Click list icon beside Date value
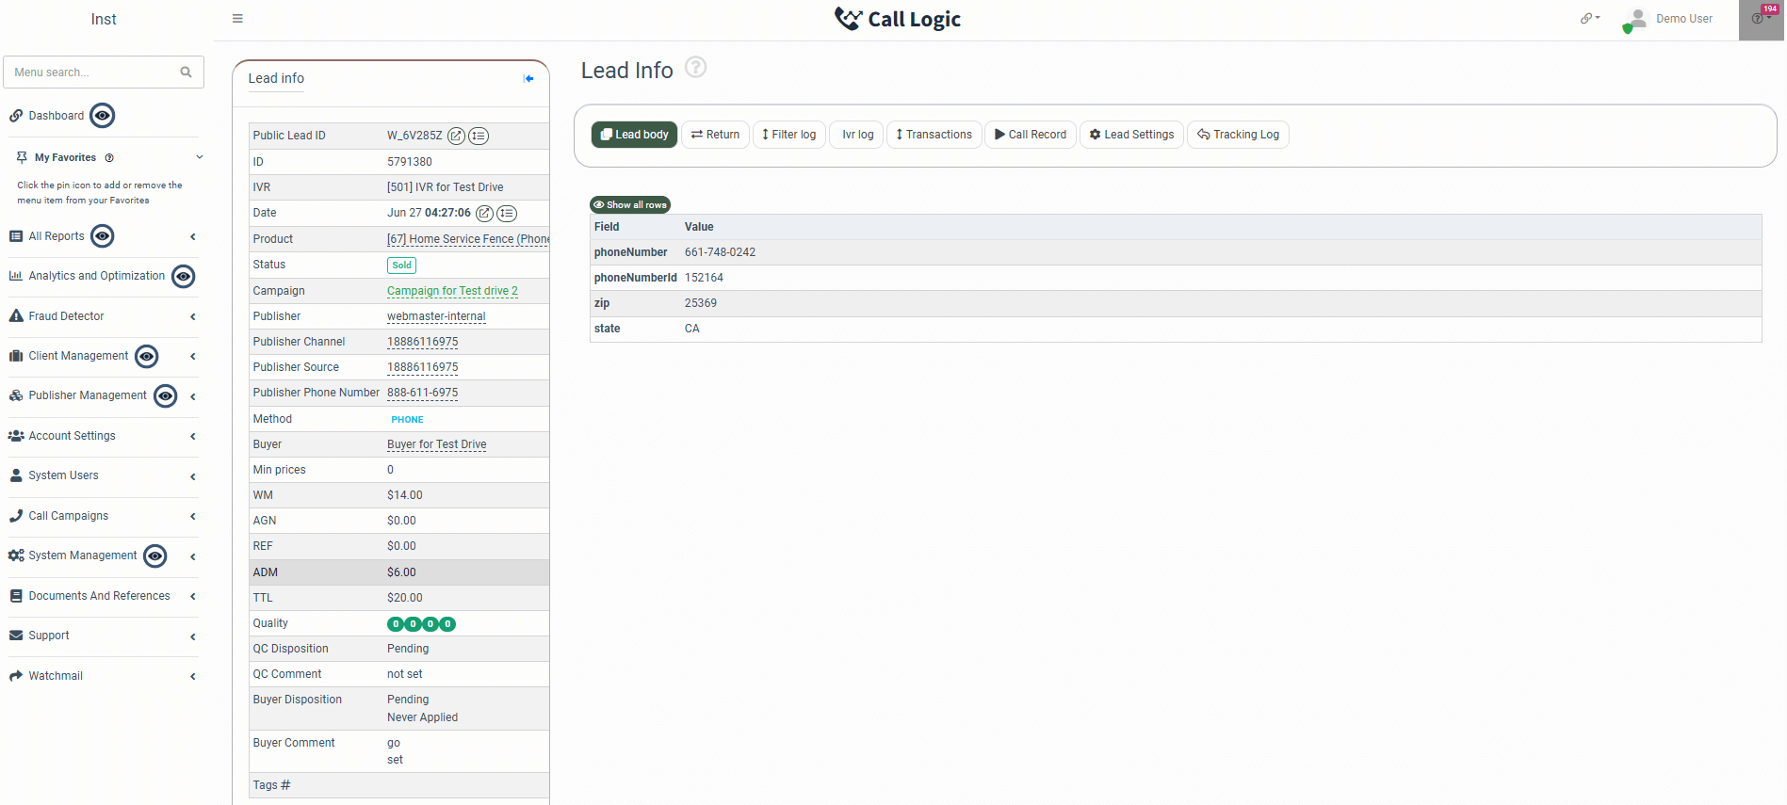The height and width of the screenshot is (805, 1787). tap(507, 214)
